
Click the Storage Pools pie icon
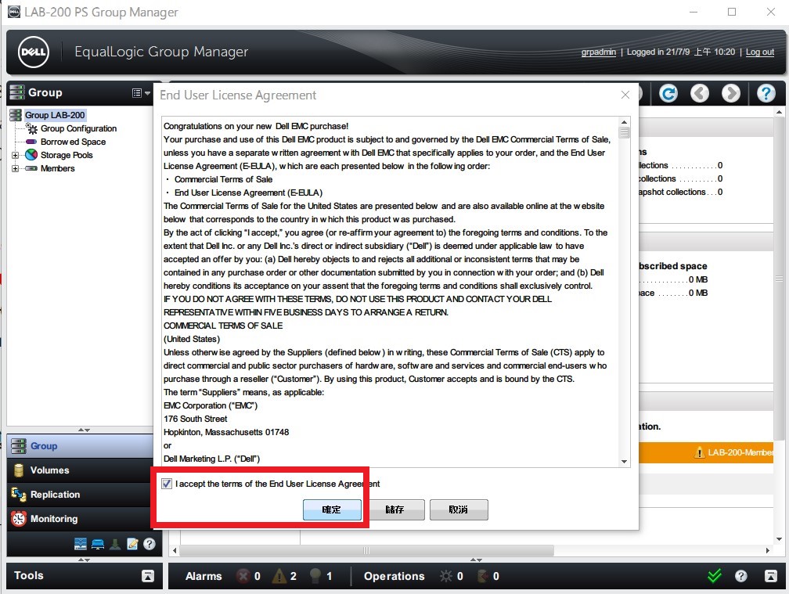click(x=31, y=155)
